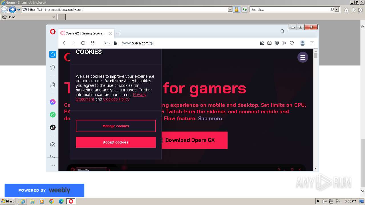
Task: Open a new tab in IE
Action: 61,17
